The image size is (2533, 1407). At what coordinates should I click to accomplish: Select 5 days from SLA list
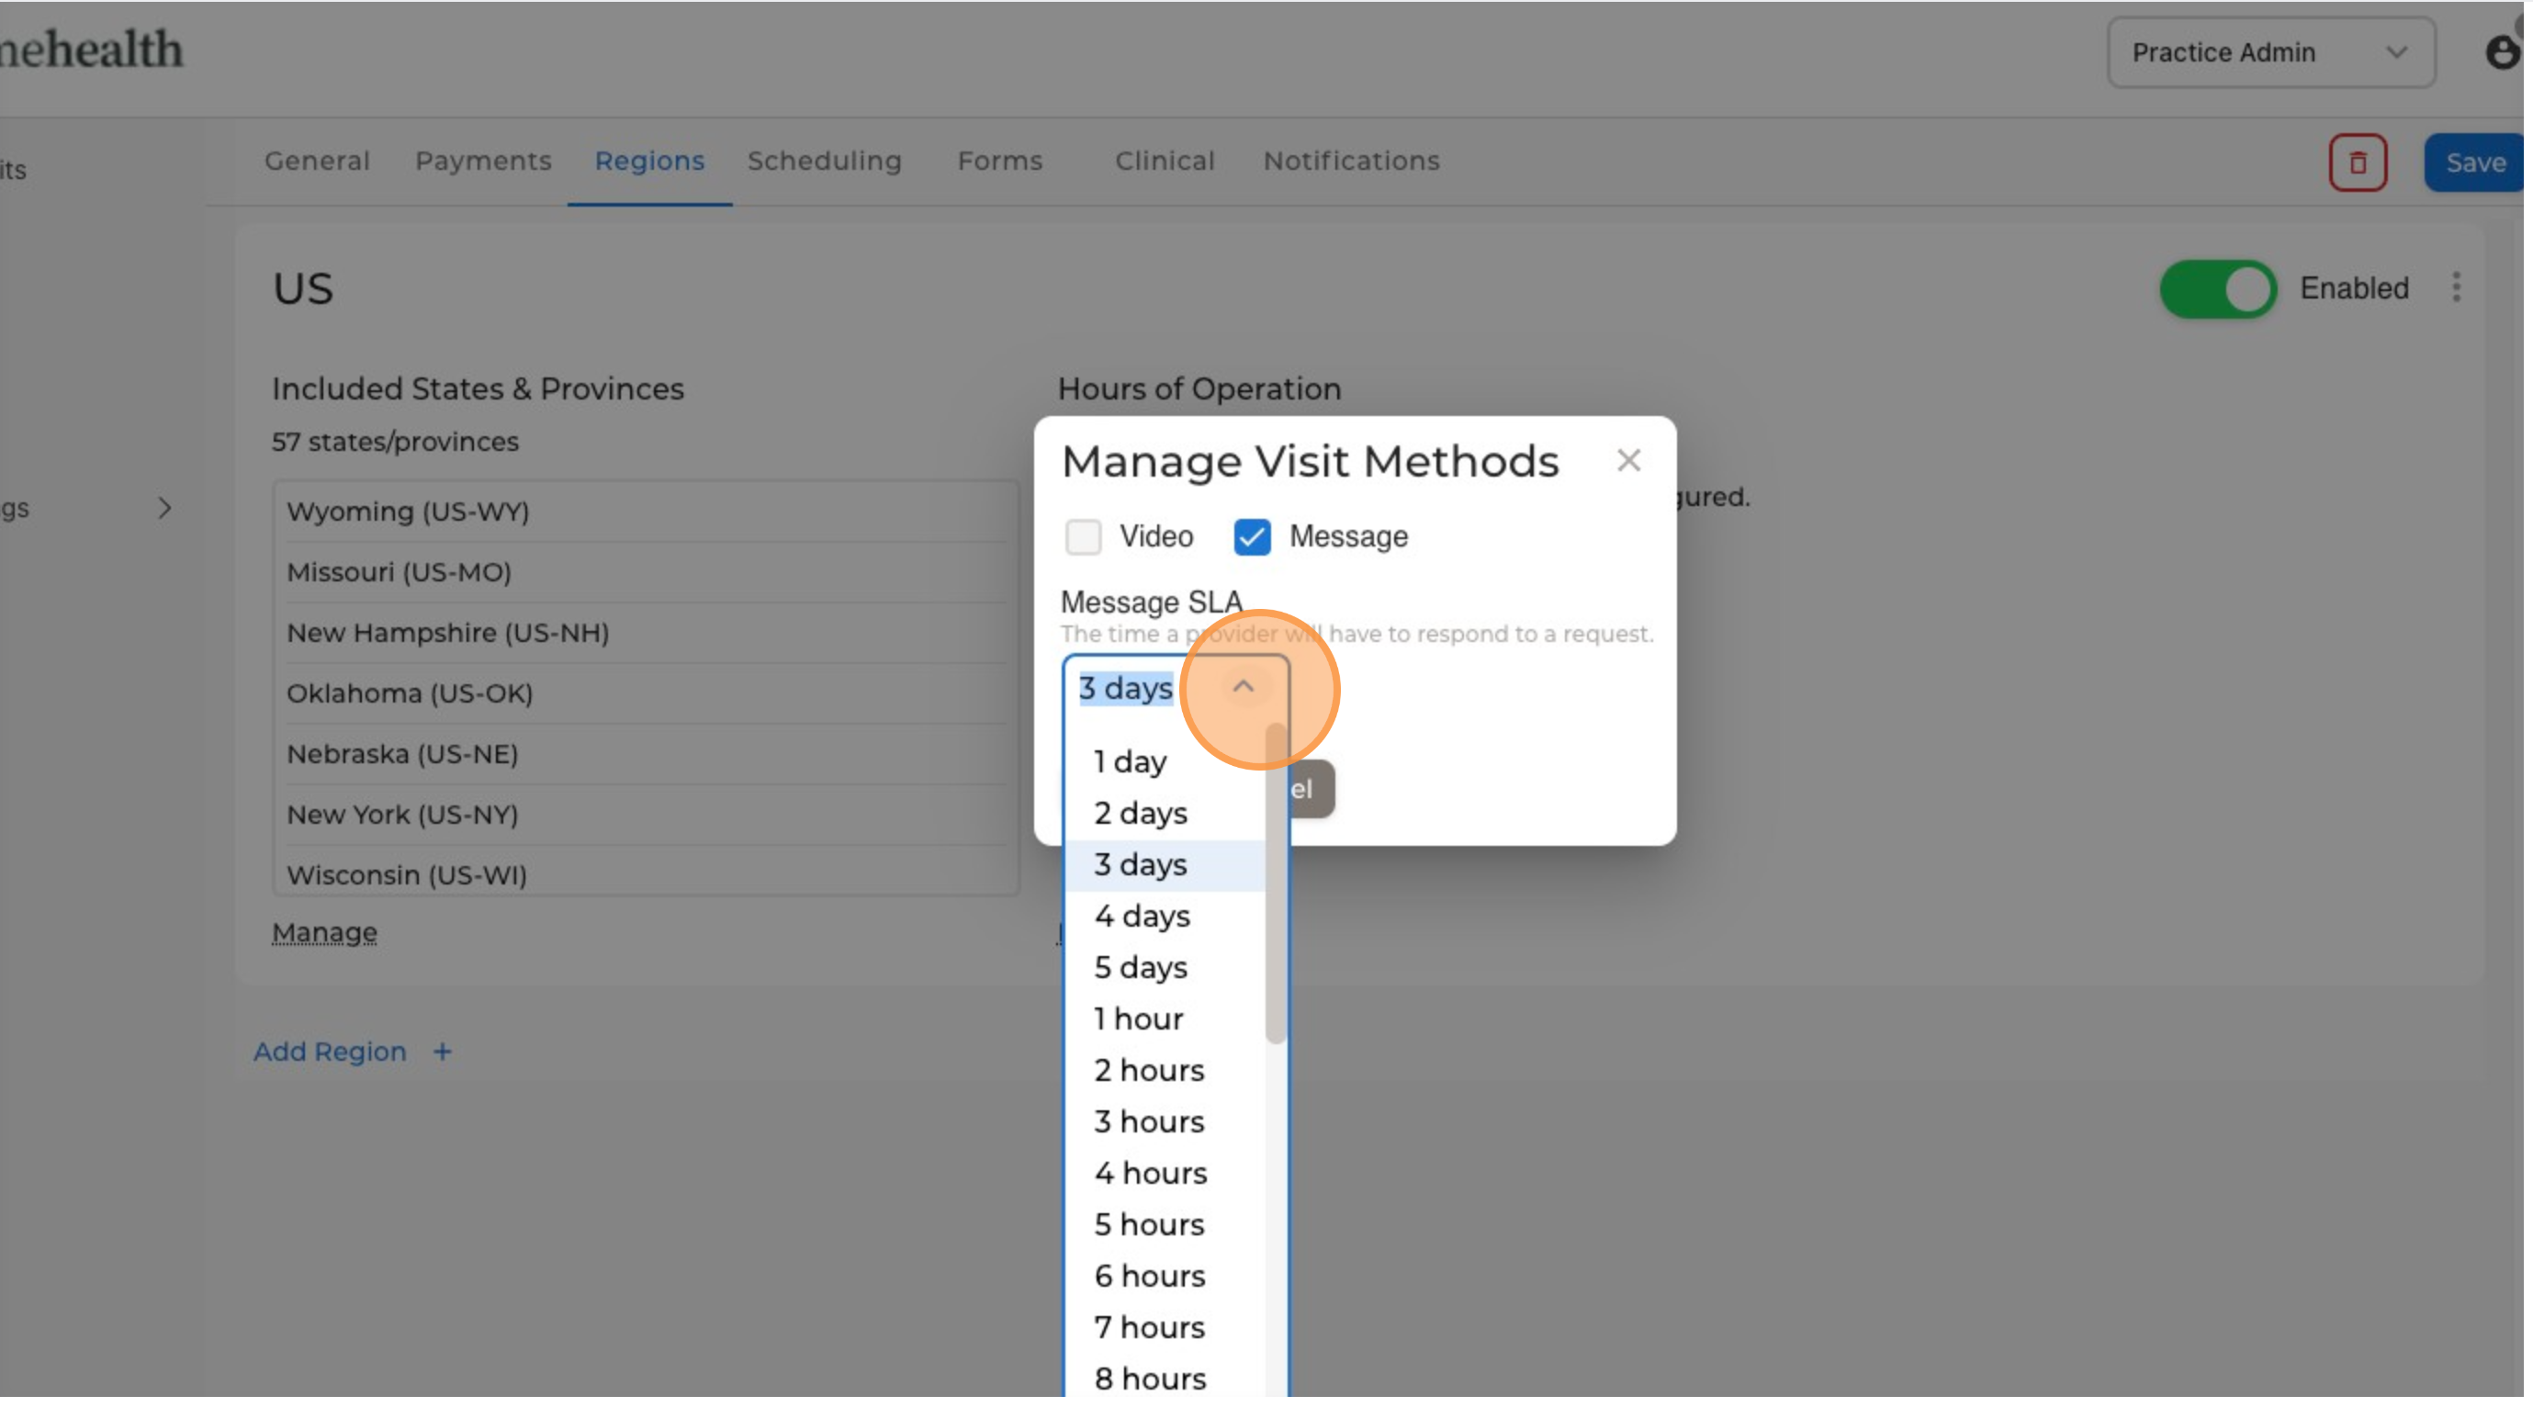[x=1167, y=970]
